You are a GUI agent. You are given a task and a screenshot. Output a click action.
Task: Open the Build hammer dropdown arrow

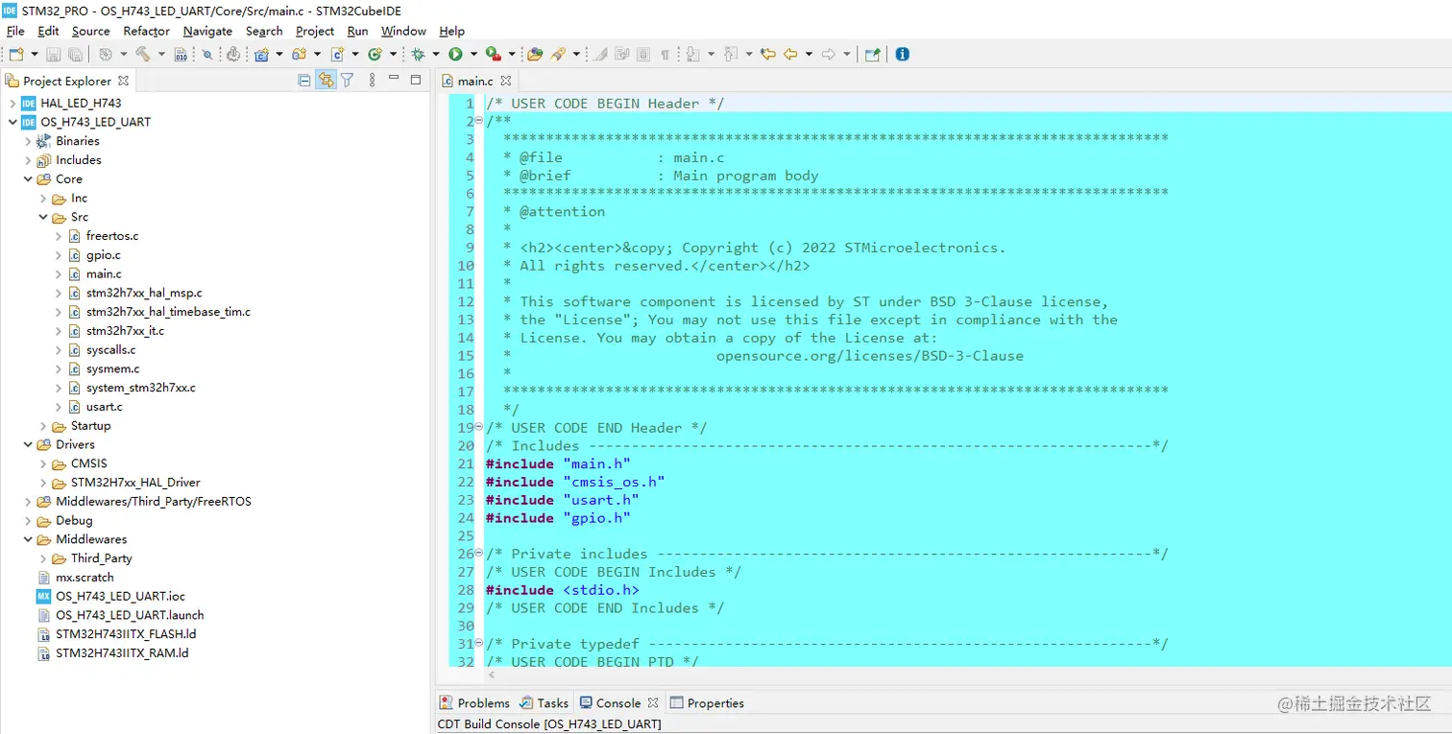pos(161,55)
